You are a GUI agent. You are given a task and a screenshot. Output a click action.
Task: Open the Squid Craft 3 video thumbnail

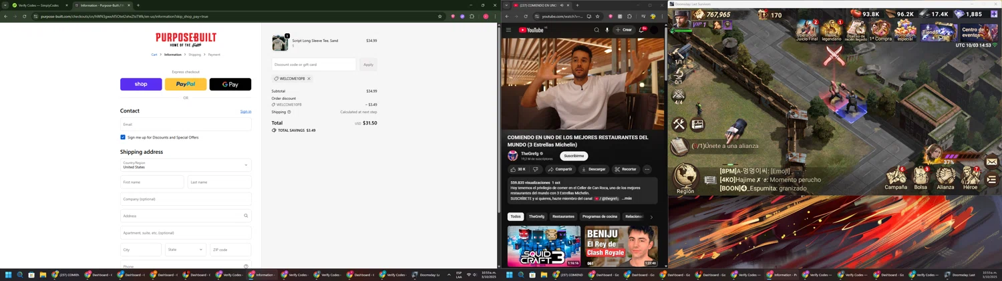click(x=544, y=246)
